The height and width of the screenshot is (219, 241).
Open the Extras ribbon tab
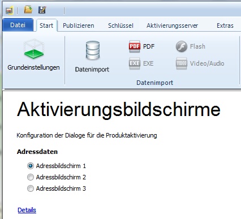(x=225, y=25)
